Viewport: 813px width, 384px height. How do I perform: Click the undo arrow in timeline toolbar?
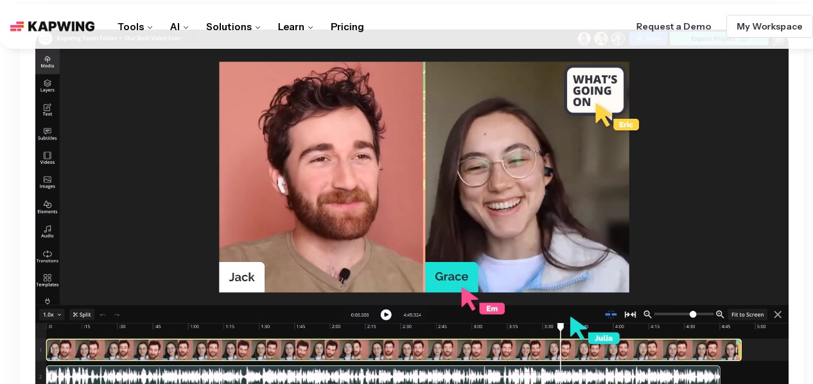click(x=103, y=315)
